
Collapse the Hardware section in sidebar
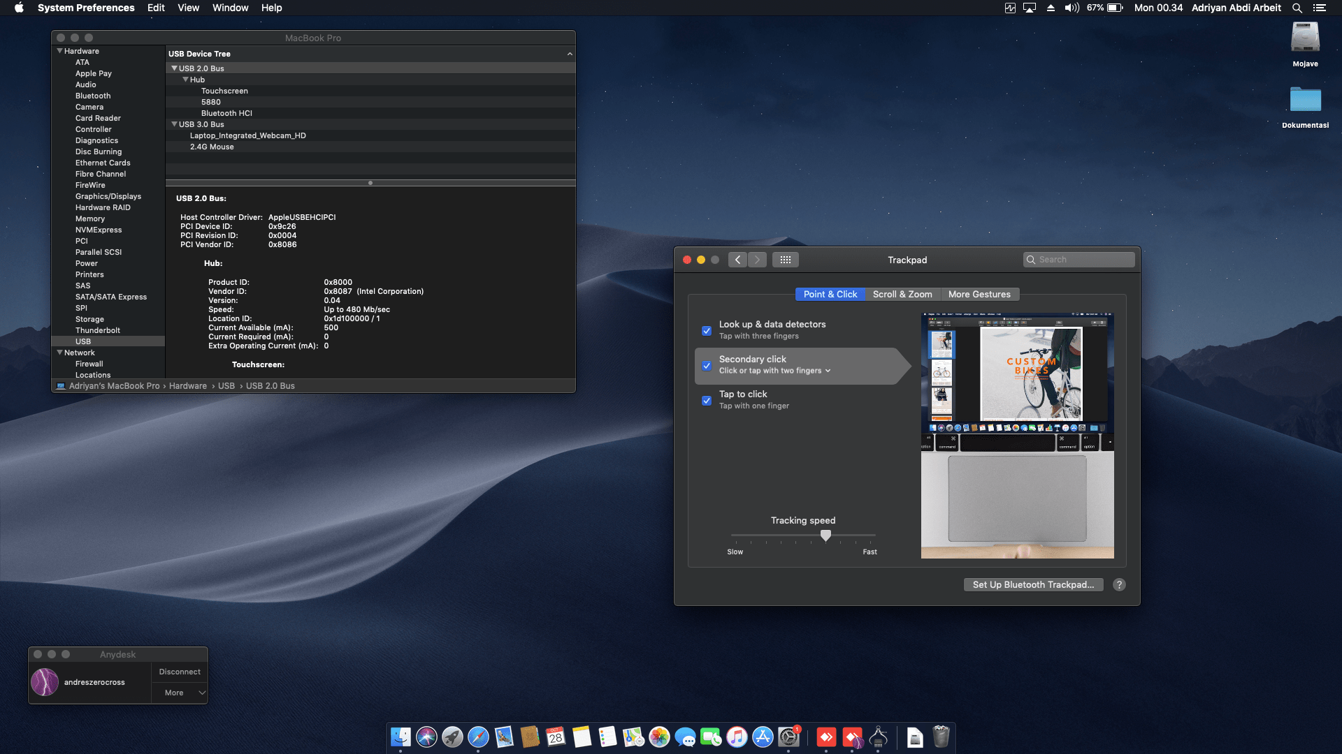click(59, 51)
